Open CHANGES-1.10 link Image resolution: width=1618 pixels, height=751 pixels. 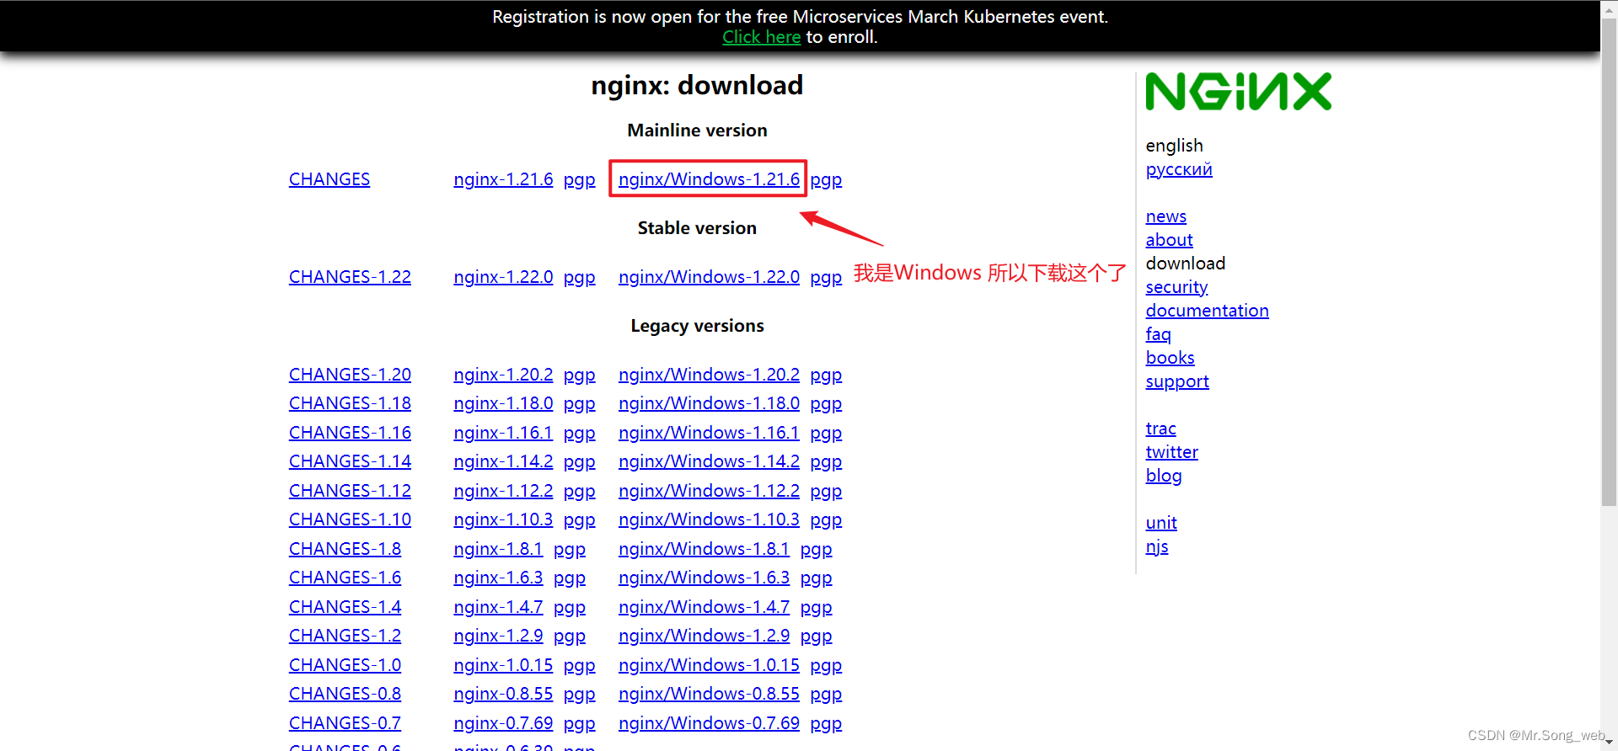[x=350, y=519]
